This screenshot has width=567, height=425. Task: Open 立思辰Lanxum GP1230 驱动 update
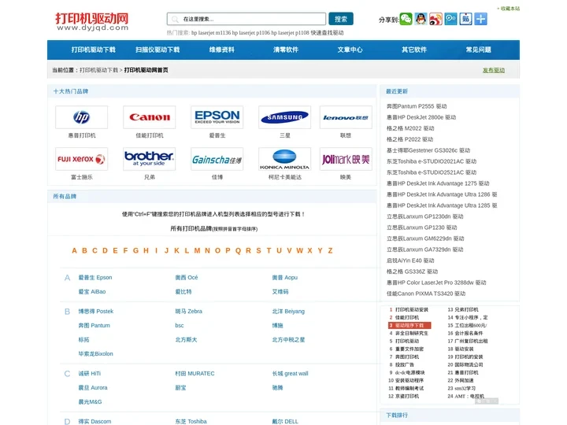click(421, 227)
